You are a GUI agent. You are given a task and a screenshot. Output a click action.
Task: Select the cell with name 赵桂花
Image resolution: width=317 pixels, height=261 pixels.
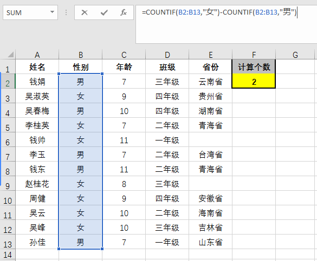pyautogui.click(x=37, y=183)
